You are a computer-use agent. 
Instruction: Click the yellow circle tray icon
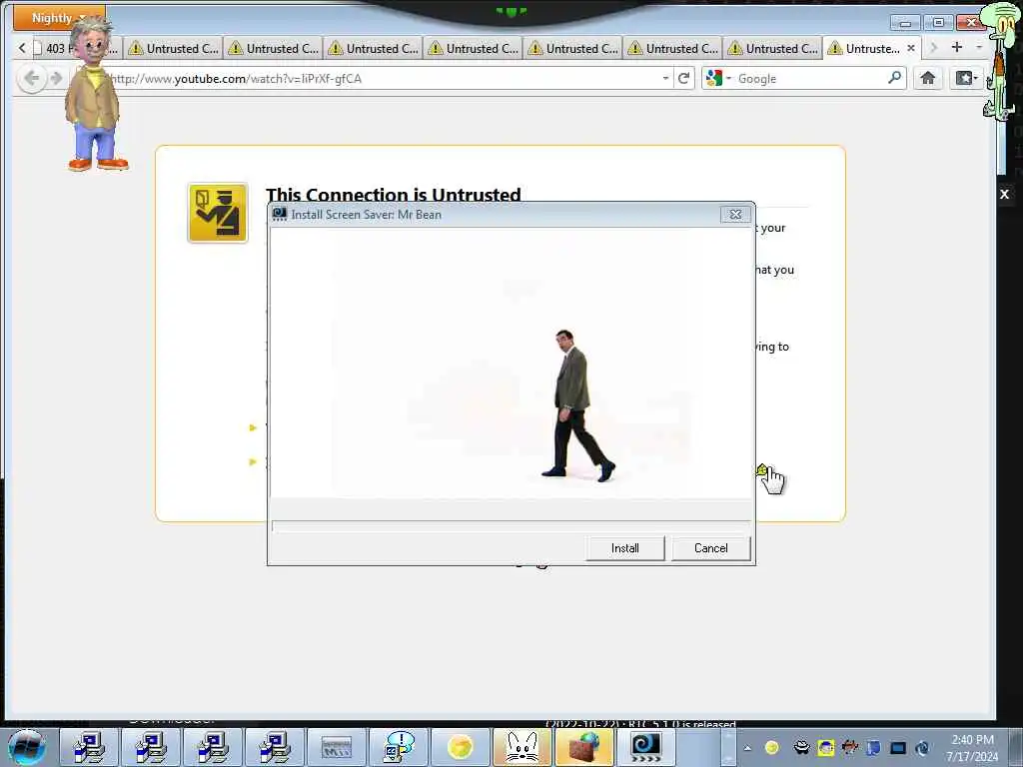pyautogui.click(x=772, y=747)
